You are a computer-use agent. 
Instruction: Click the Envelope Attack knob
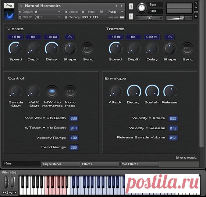coord(116,91)
